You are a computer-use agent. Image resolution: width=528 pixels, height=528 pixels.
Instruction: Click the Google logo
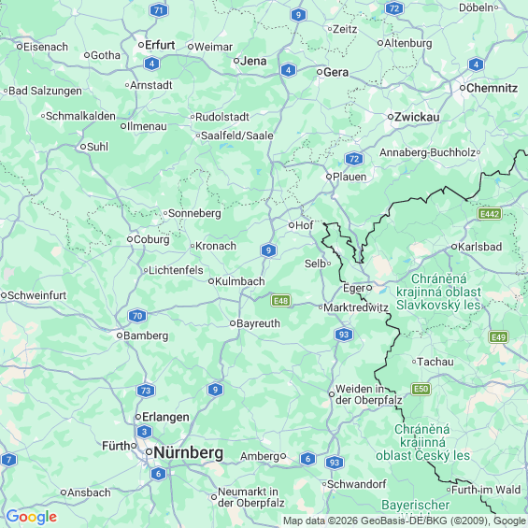(x=32, y=517)
